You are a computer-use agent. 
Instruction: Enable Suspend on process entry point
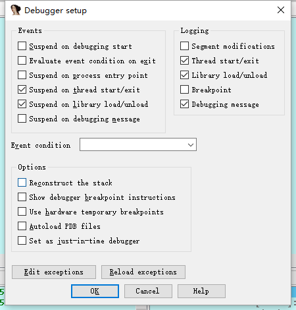tap(22, 75)
